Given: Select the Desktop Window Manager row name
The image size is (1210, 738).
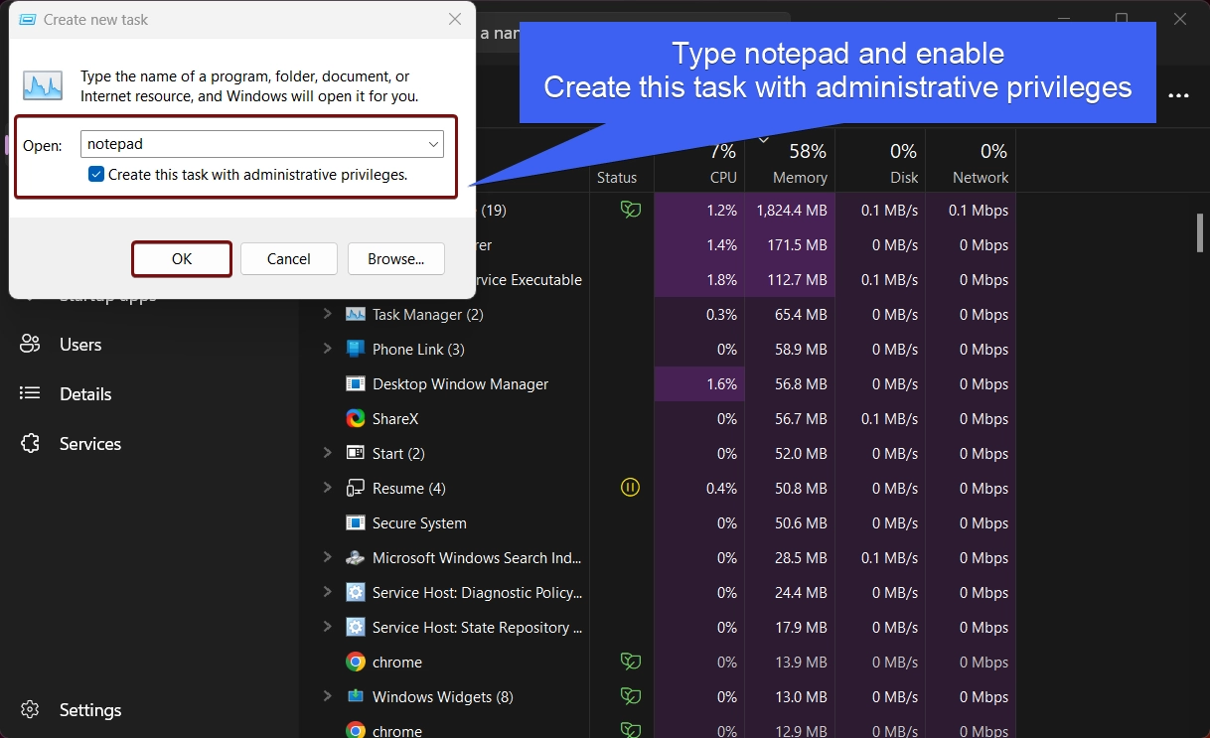Looking at the screenshot, I should pyautogui.click(x=460, y=384).
